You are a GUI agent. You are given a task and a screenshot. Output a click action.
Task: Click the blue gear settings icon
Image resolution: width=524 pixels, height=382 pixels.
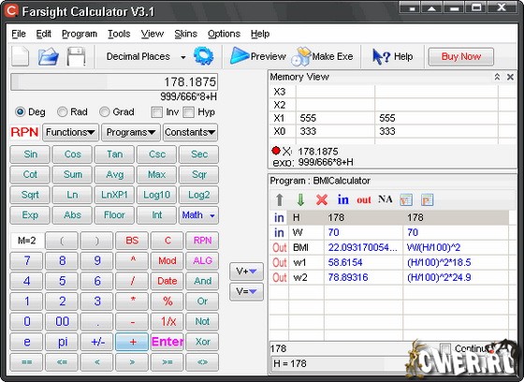[203, 56]
